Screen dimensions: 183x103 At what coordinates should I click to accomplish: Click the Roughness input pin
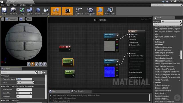tap(130, 42)
